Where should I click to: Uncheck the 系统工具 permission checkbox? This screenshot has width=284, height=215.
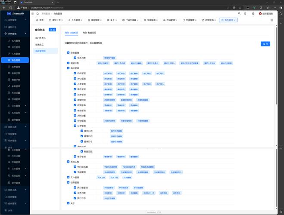coord(68,162)
